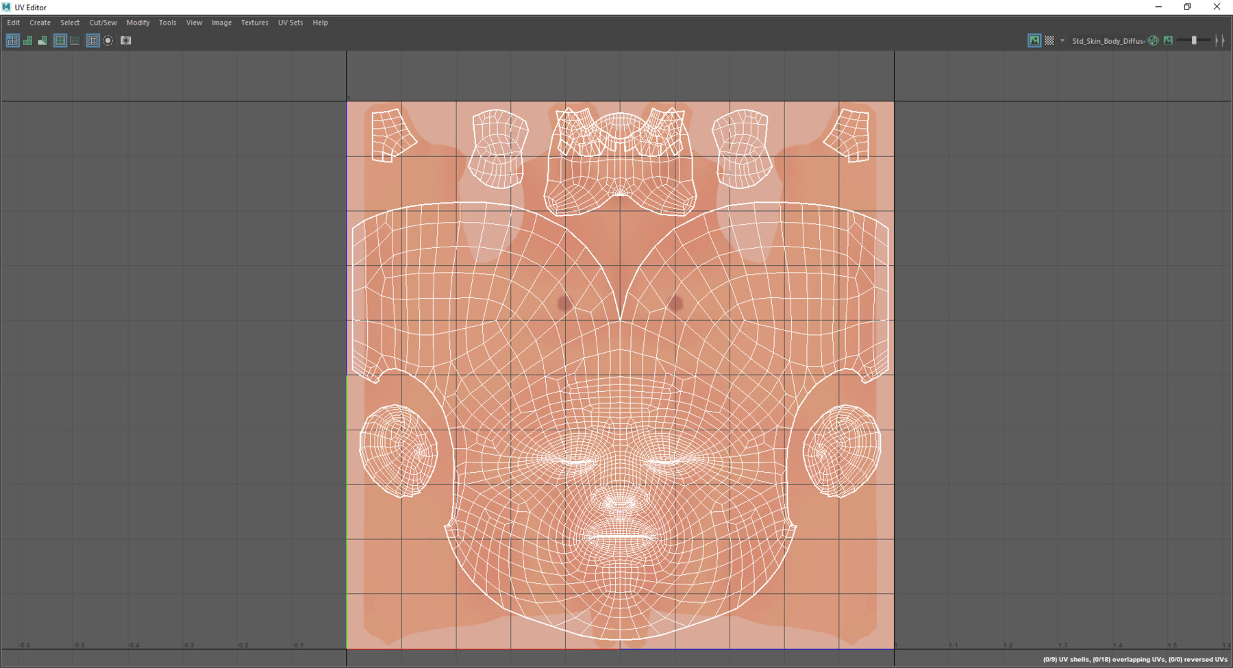Open the Cut/Sew menu
This screenshot has height=668, width=1233.
[103, 23]
